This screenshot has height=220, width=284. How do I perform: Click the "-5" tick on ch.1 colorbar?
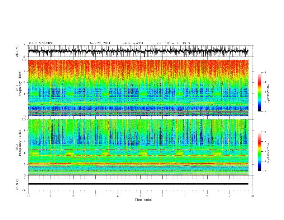pyautogui.click(x=264, y=92)
